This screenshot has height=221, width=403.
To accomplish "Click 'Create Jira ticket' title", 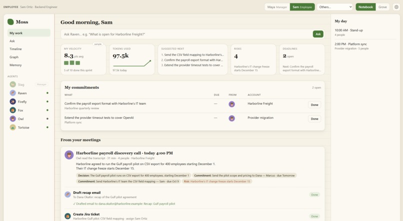I will pyautogui.click(x=86, y=214).
